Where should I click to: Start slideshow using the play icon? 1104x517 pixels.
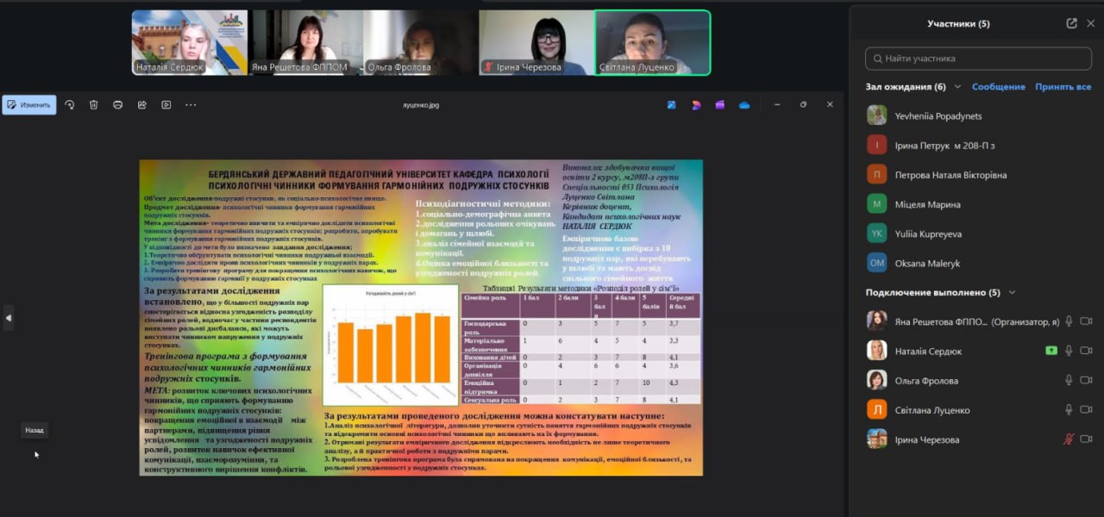(x=166, y=105)
